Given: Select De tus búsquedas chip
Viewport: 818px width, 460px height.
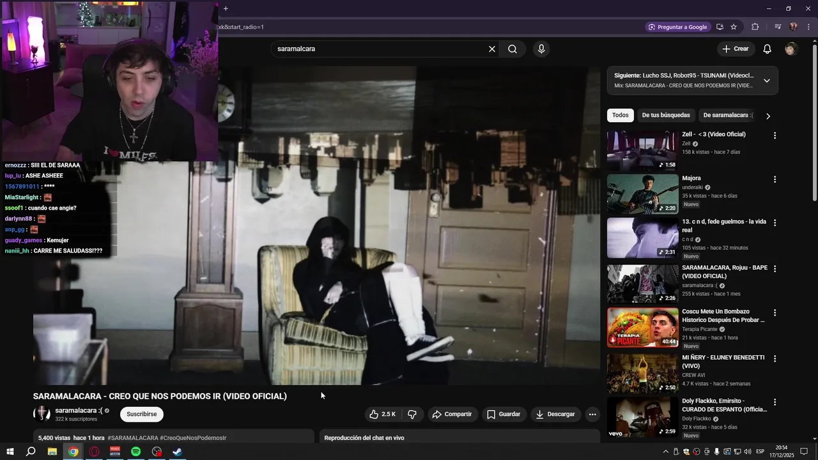Looking at the screenshot, I should [666, 115].
